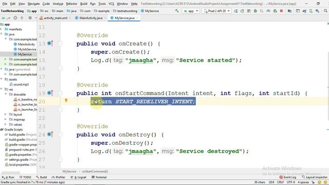The height and width of the screenshot is (185, 329).
Task: Click the 4 spaces indent status entry
Action: (303, 182)
